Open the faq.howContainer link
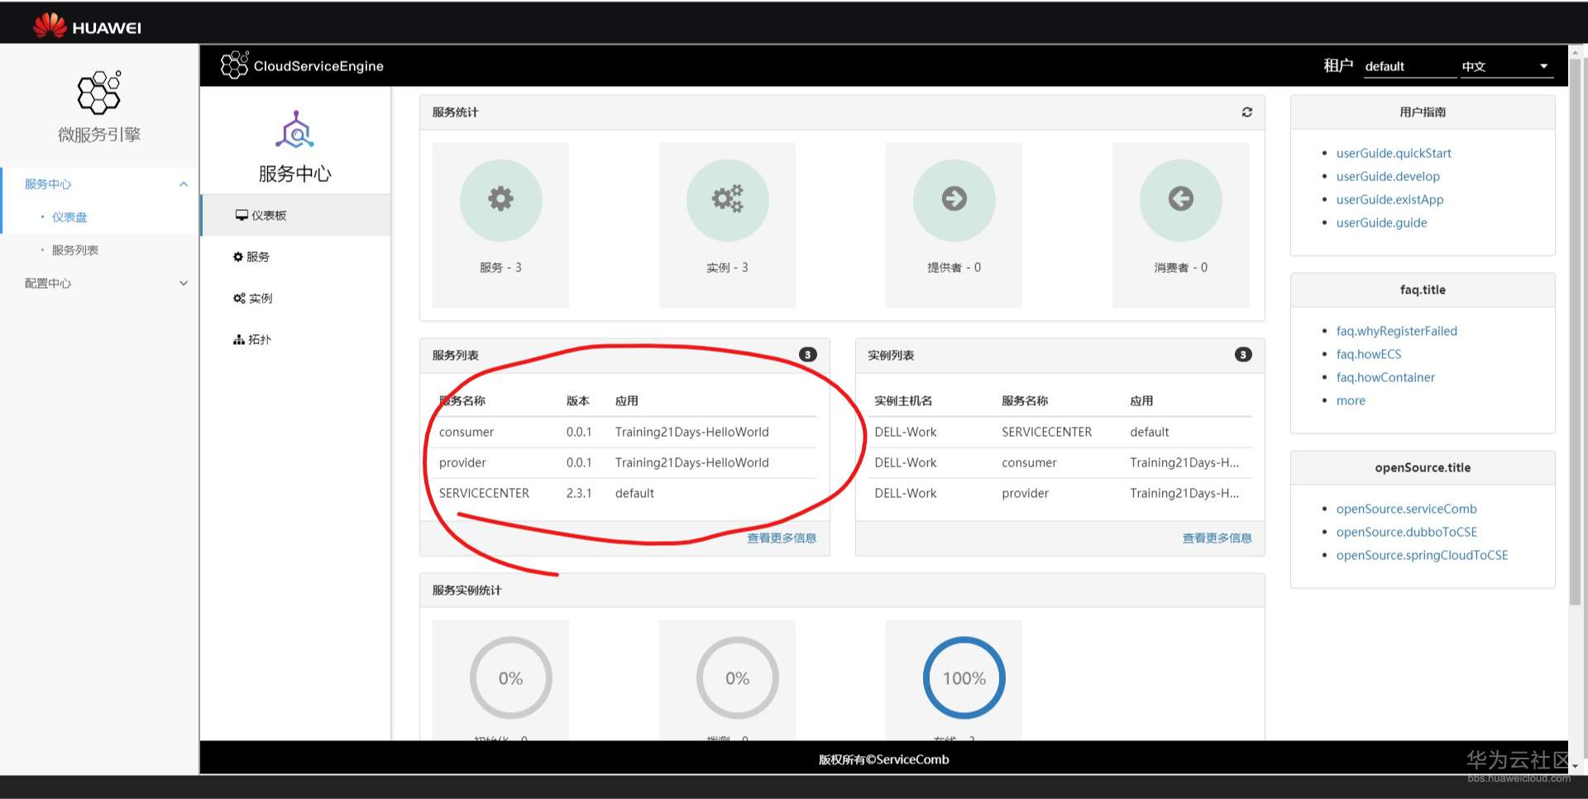1588x799 pixels. point(1385,377)
